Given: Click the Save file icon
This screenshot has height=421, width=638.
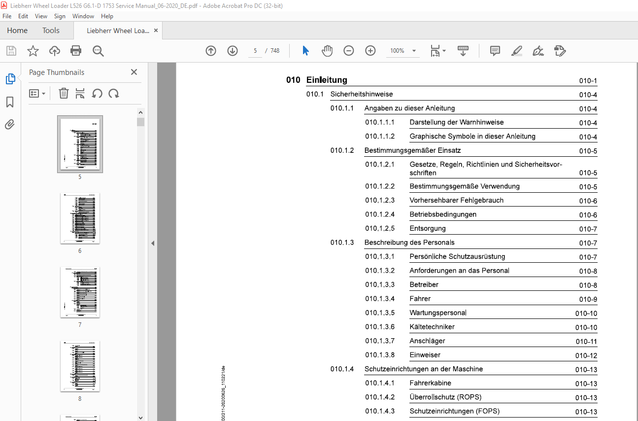Looking at the screenshot, I should click(x=11, y=51).
